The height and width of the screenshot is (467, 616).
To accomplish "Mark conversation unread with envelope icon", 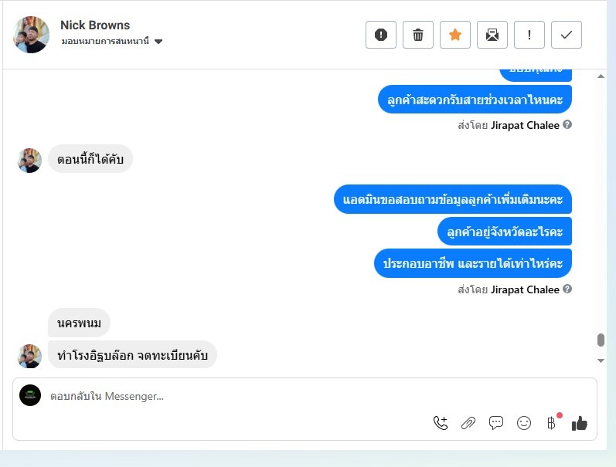I will click(x=492, y=35).
